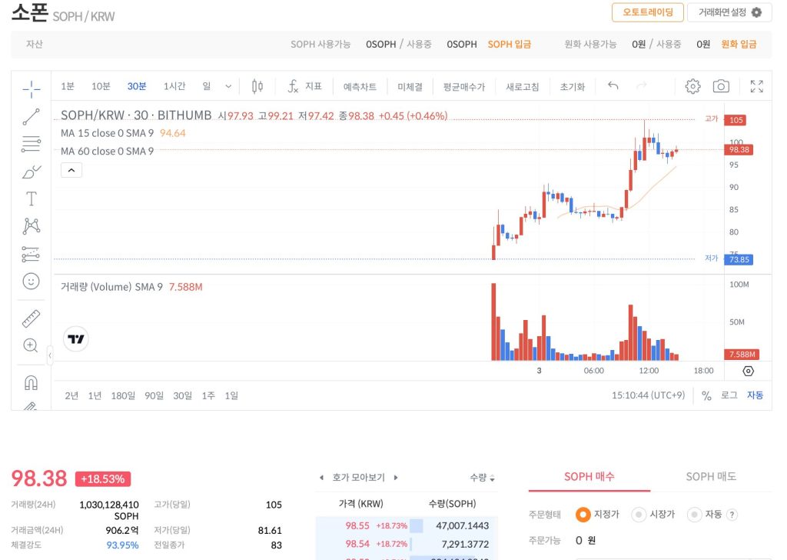Set chart range to 1일

(231, 395)
